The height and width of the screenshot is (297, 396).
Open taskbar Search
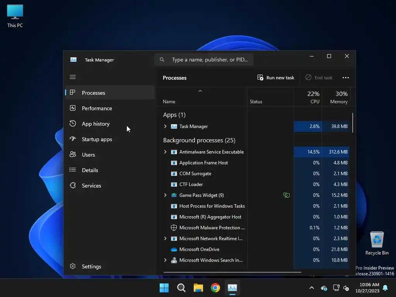click(181, 288)
